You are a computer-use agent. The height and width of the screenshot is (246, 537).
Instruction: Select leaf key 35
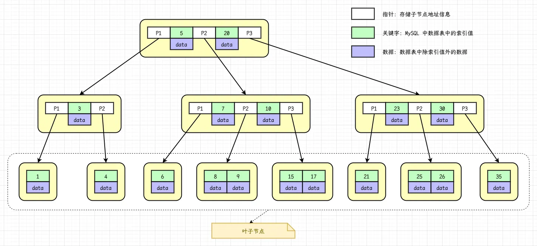[x=498, y=176]
